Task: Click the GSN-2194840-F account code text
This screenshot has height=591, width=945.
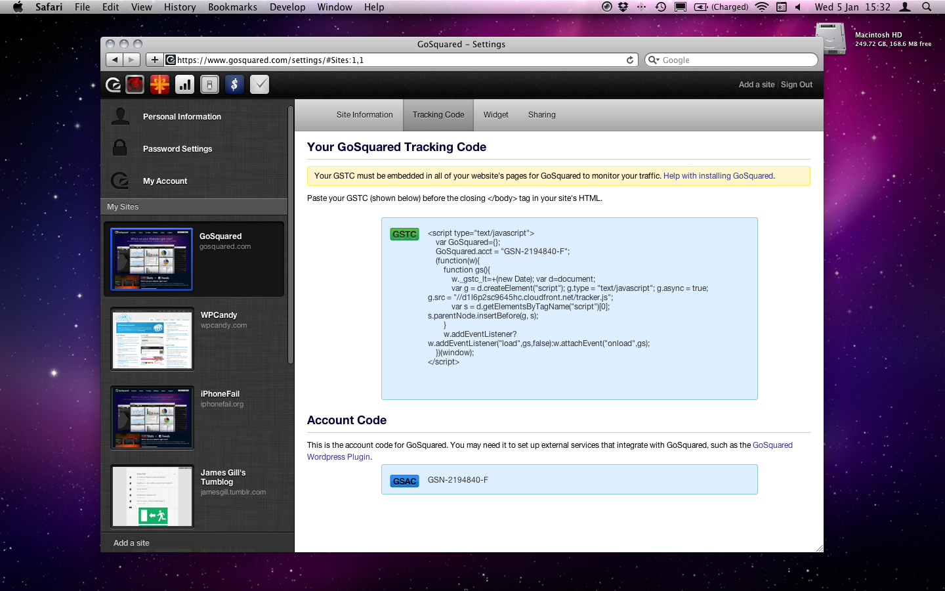Action: [x=458, y=480]
